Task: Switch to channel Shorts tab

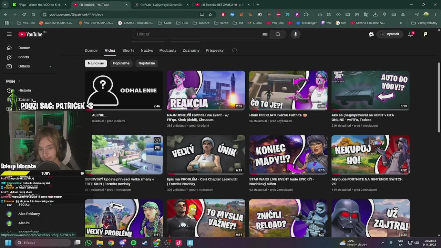Action: [x=128, y=50]
